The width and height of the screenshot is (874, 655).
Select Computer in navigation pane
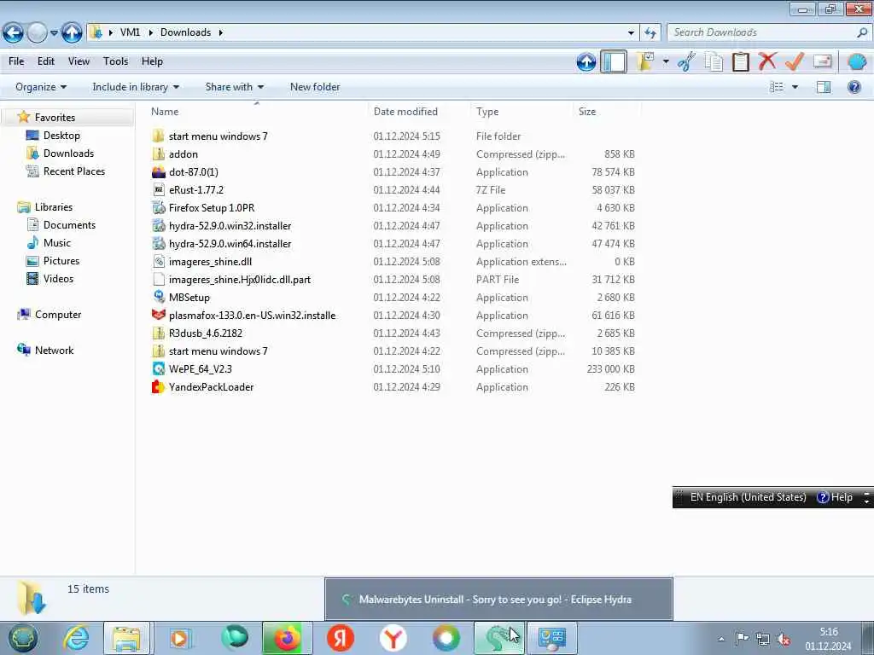[58, 315]
